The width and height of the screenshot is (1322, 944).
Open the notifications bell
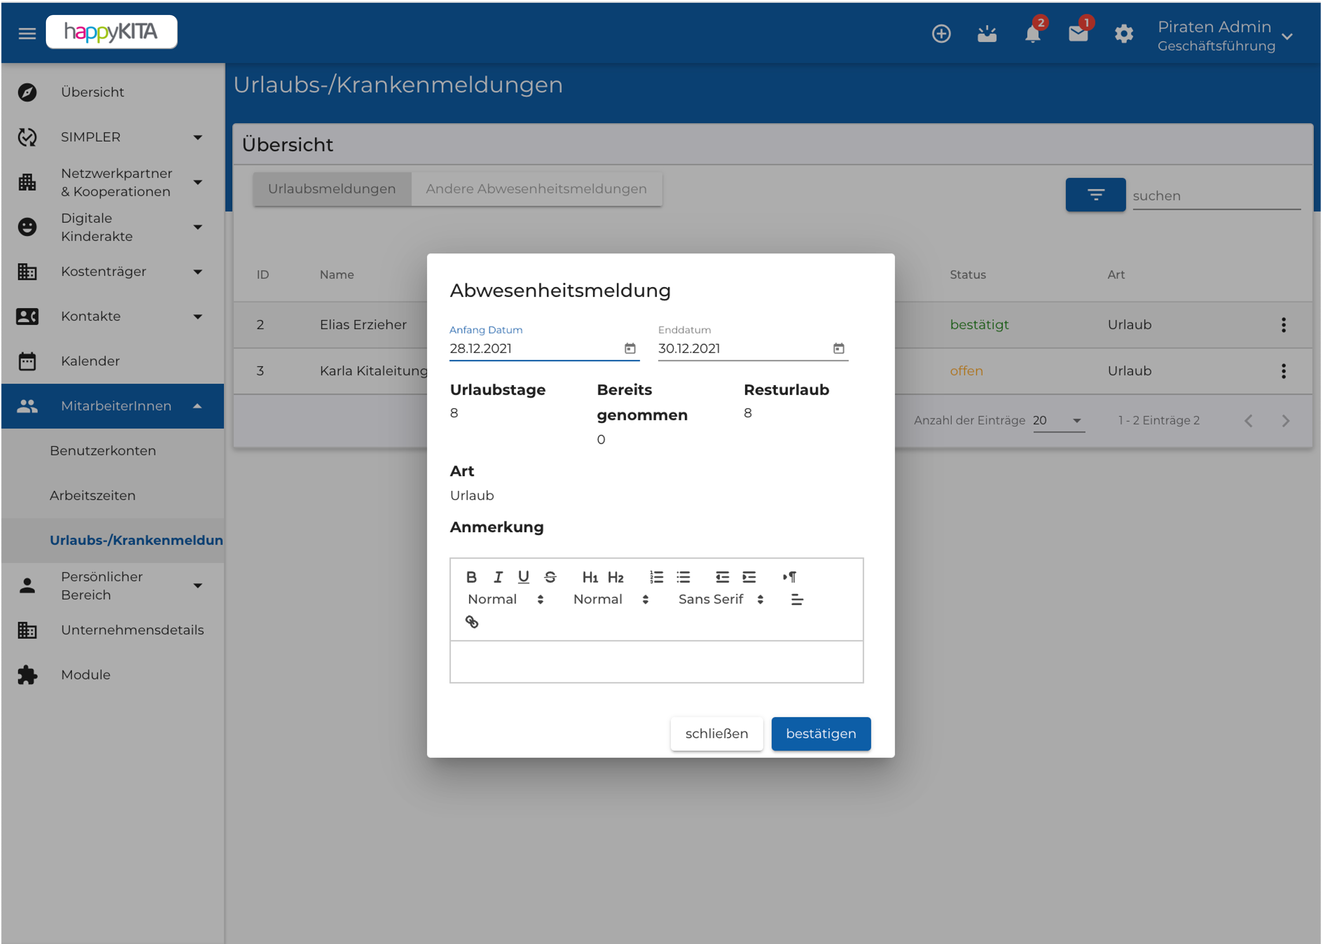click(x=1033, y=34)
